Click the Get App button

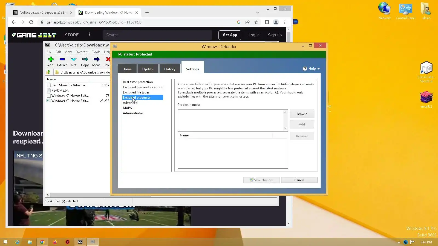click(x=230, y=35)
